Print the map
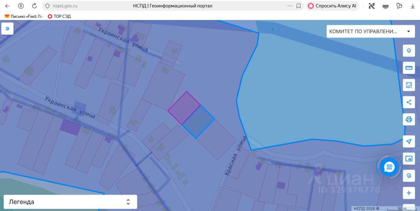The image size is (420, 211). (x=409, y=119)
